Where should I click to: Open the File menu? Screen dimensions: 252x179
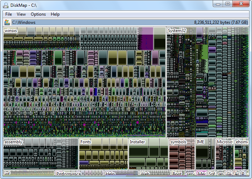(x=9, y=14)
